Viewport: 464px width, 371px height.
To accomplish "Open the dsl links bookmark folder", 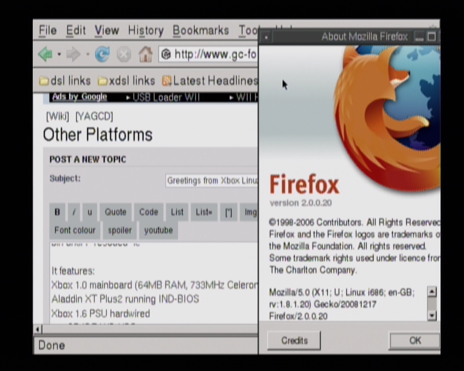I will (x=65, y=81).
